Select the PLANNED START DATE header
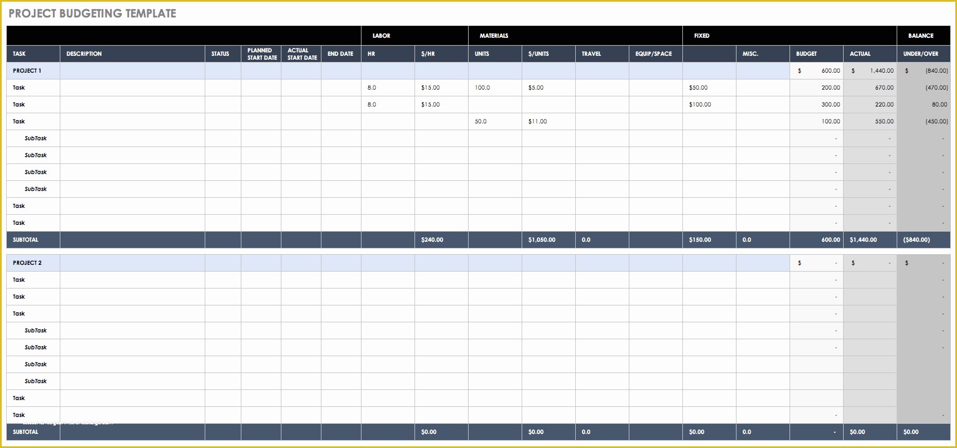957x448 pixels. 261,54
